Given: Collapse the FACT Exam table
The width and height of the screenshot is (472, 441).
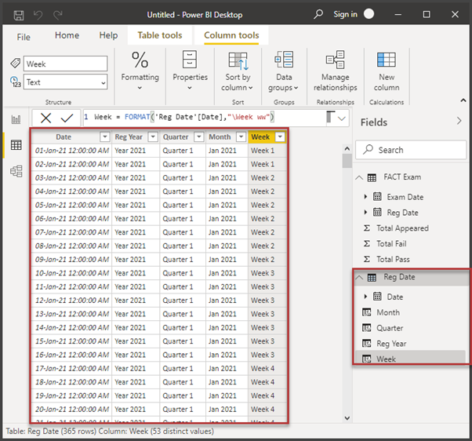Looking at the screenshot, I should tap(359, 177).
